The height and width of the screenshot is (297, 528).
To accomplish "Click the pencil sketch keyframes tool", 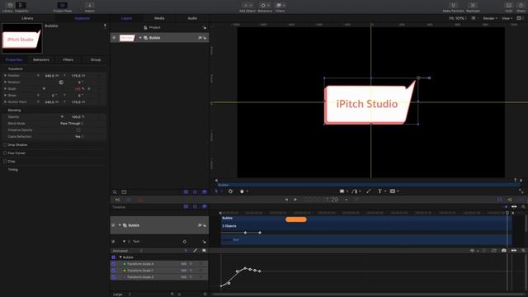I will pos(195,251).
